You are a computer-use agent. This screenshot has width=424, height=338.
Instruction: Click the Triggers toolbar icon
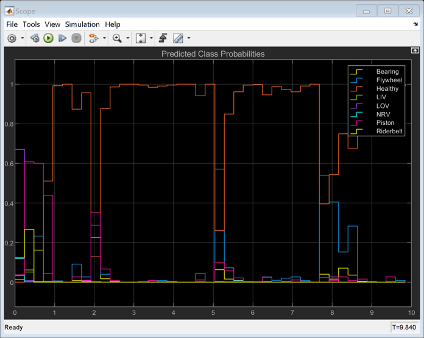(x=163, y=38)
